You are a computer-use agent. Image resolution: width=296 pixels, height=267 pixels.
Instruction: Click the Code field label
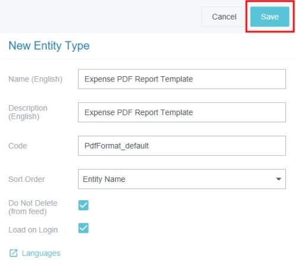18,146
